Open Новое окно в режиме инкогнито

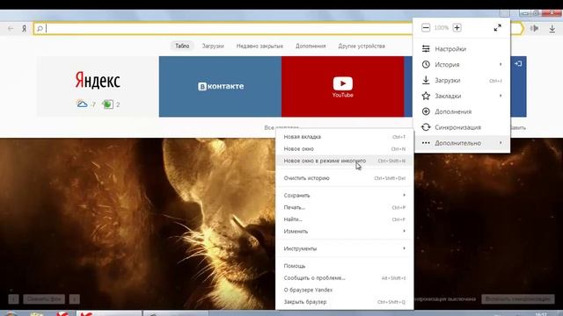[345, 161]
